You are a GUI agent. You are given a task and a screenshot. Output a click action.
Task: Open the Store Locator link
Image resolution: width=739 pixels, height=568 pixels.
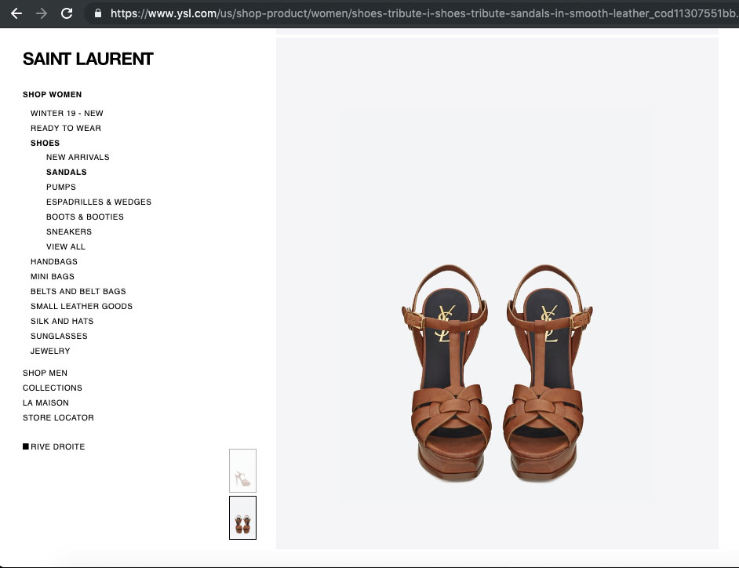(x=58, y=418)
